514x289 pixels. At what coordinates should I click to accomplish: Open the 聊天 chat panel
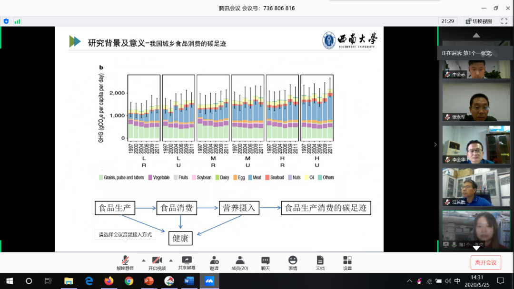[265, 260]
